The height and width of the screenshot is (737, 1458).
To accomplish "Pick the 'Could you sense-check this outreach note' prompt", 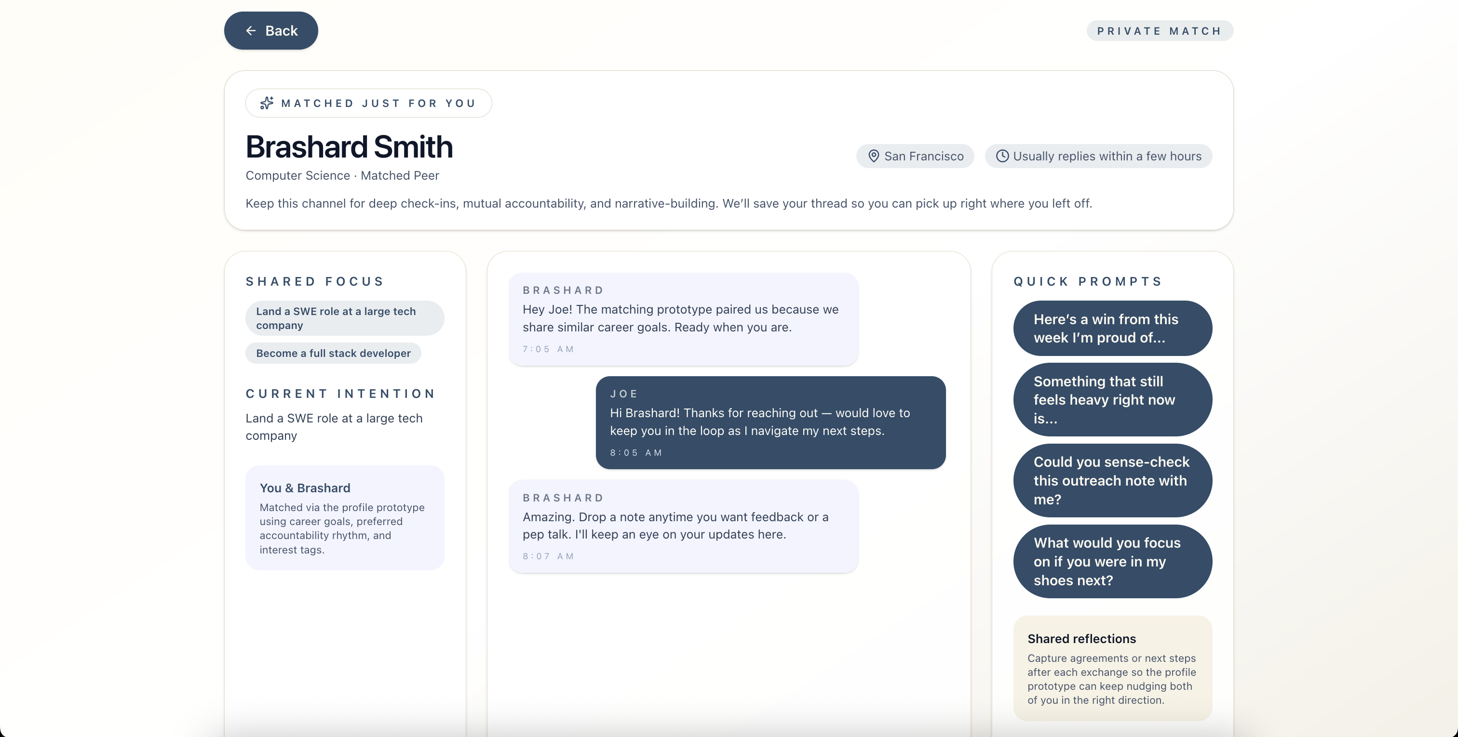I will [x=1112, y=480].
